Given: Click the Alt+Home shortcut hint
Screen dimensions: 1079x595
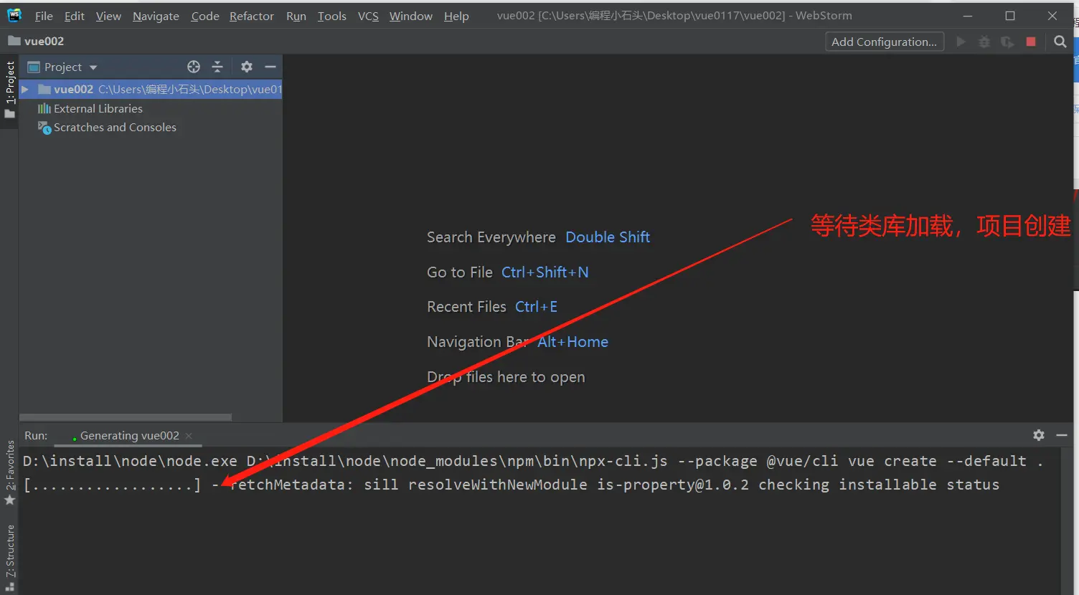Looking at the screenshot, I should 573,342.
